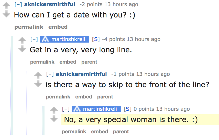Go to parent of "special woman" reply

click(x=121, y=132)
